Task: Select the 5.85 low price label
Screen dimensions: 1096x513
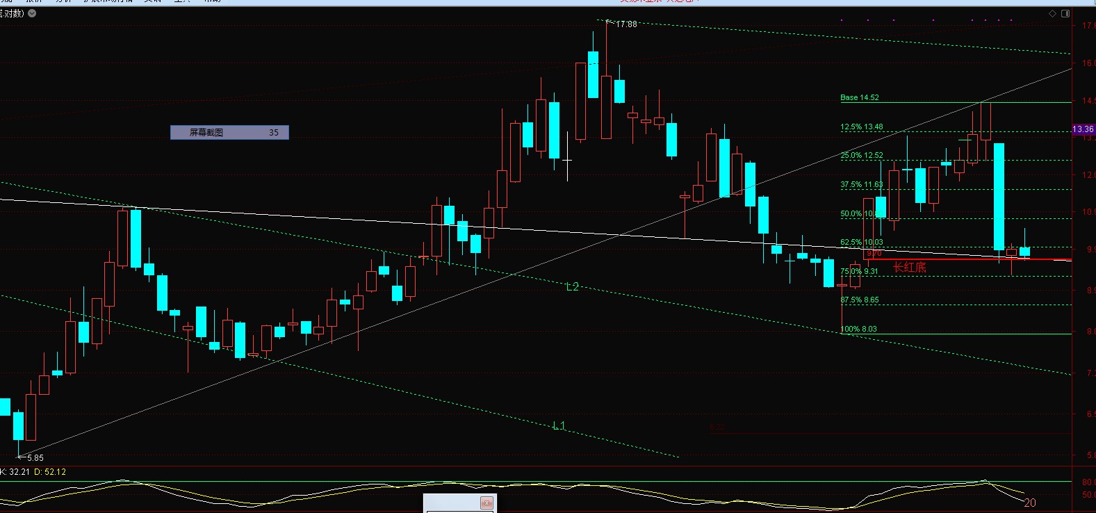Action: [x=35, y=458]
